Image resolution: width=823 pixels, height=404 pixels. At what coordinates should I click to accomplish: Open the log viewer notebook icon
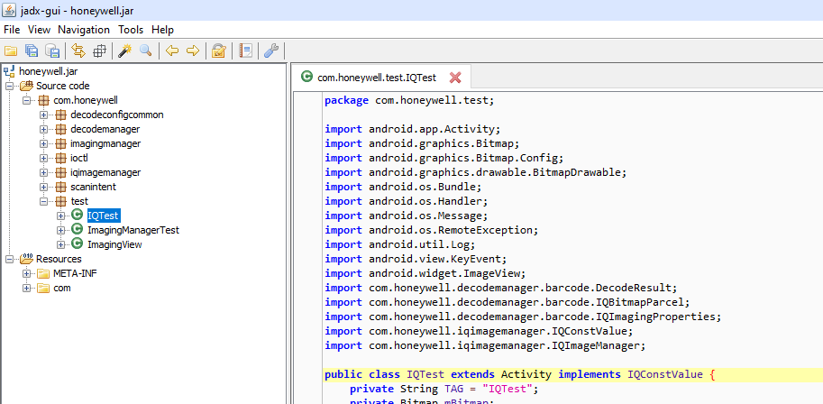point(245,50)
